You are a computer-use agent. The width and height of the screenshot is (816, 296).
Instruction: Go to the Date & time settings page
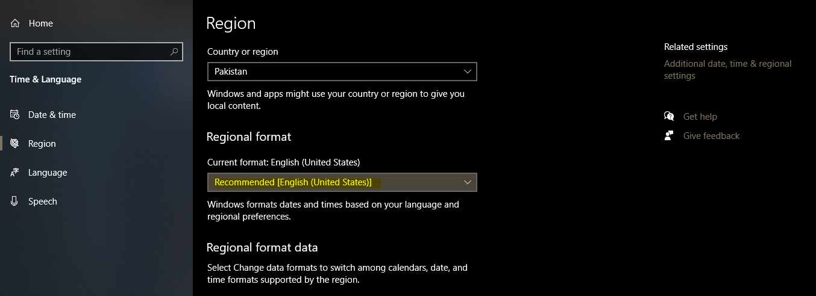pos(52,115)
